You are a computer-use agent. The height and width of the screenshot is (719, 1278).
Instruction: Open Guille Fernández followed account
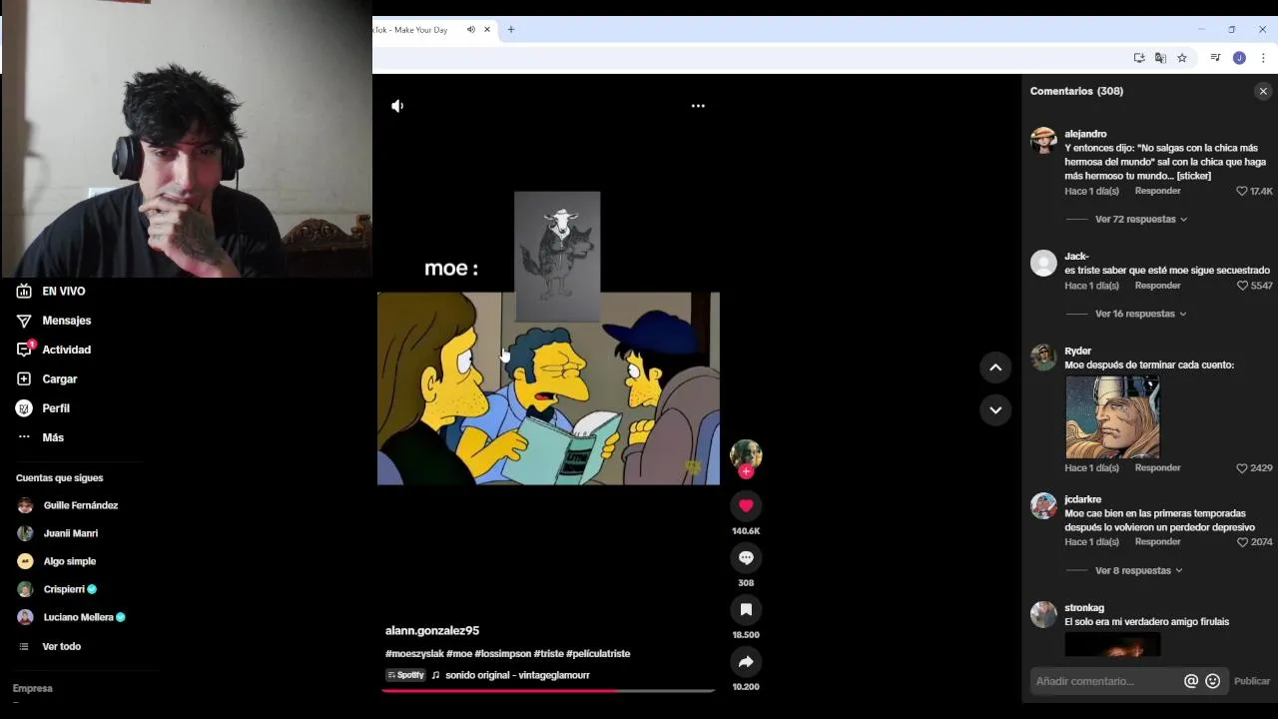click(x=68, y=505)
